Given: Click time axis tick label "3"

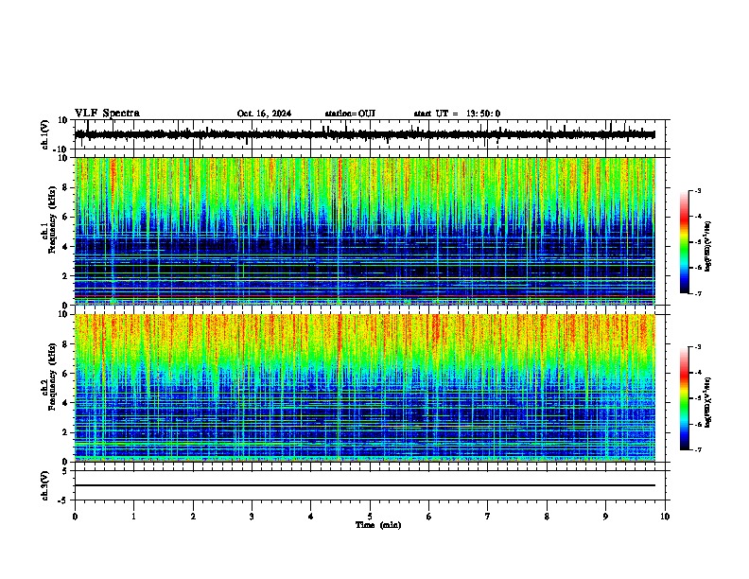Looking at the screenshot, I should pyautogui.click(x=252, y=517).
